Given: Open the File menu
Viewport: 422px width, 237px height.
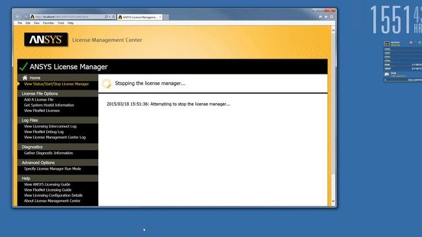Looking at the screenshot, I should click(20, 23).
